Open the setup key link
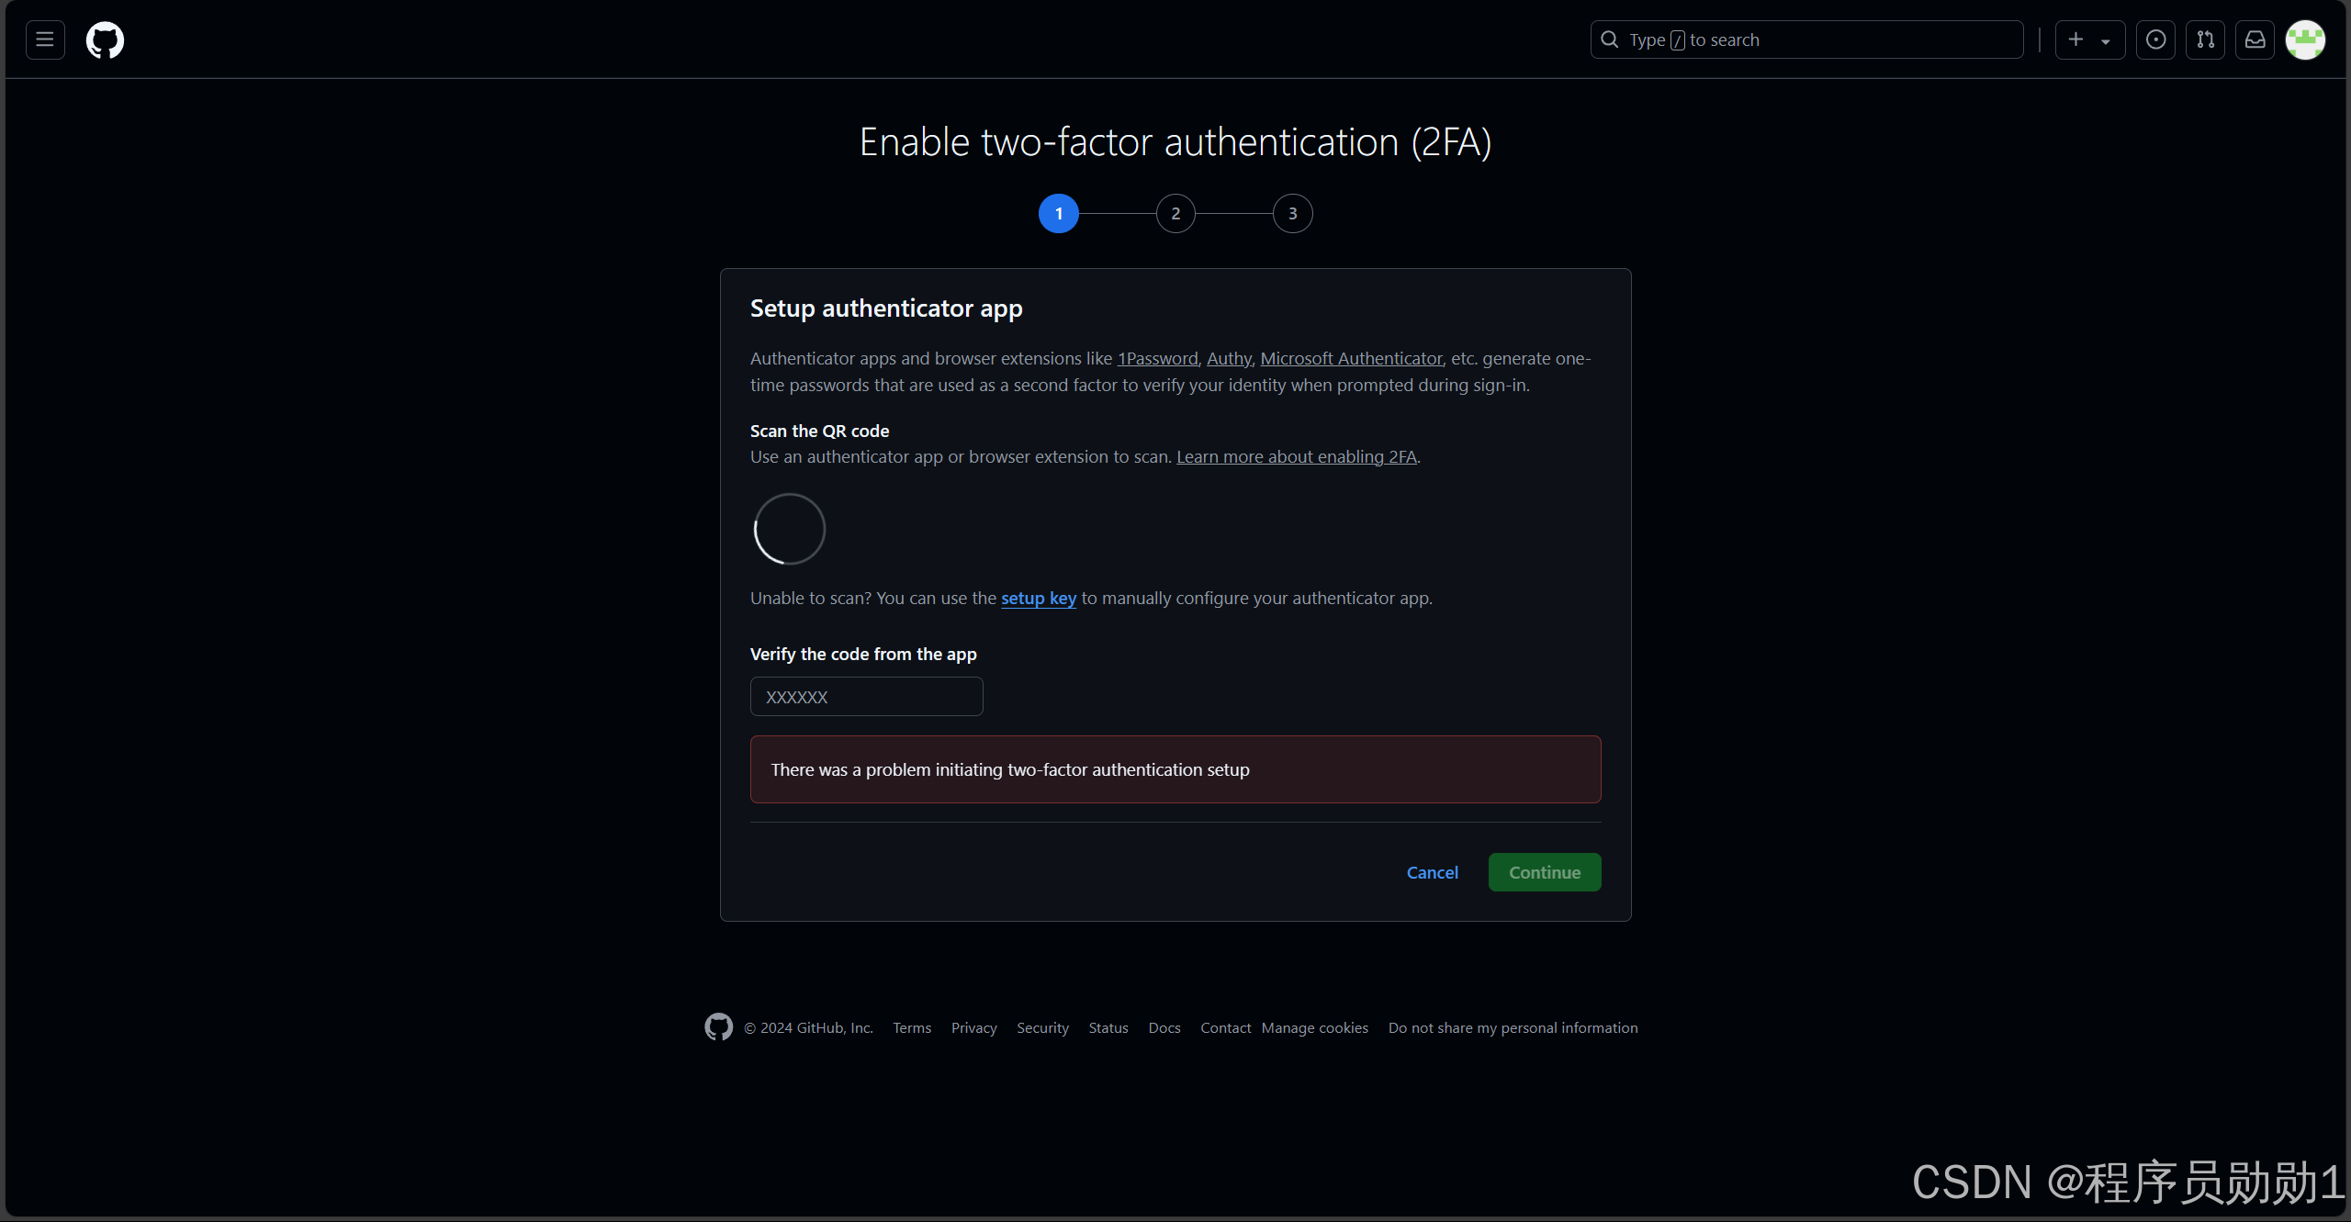The width and height of the screenshot is (2351, 1222). tap(1038, 598)
